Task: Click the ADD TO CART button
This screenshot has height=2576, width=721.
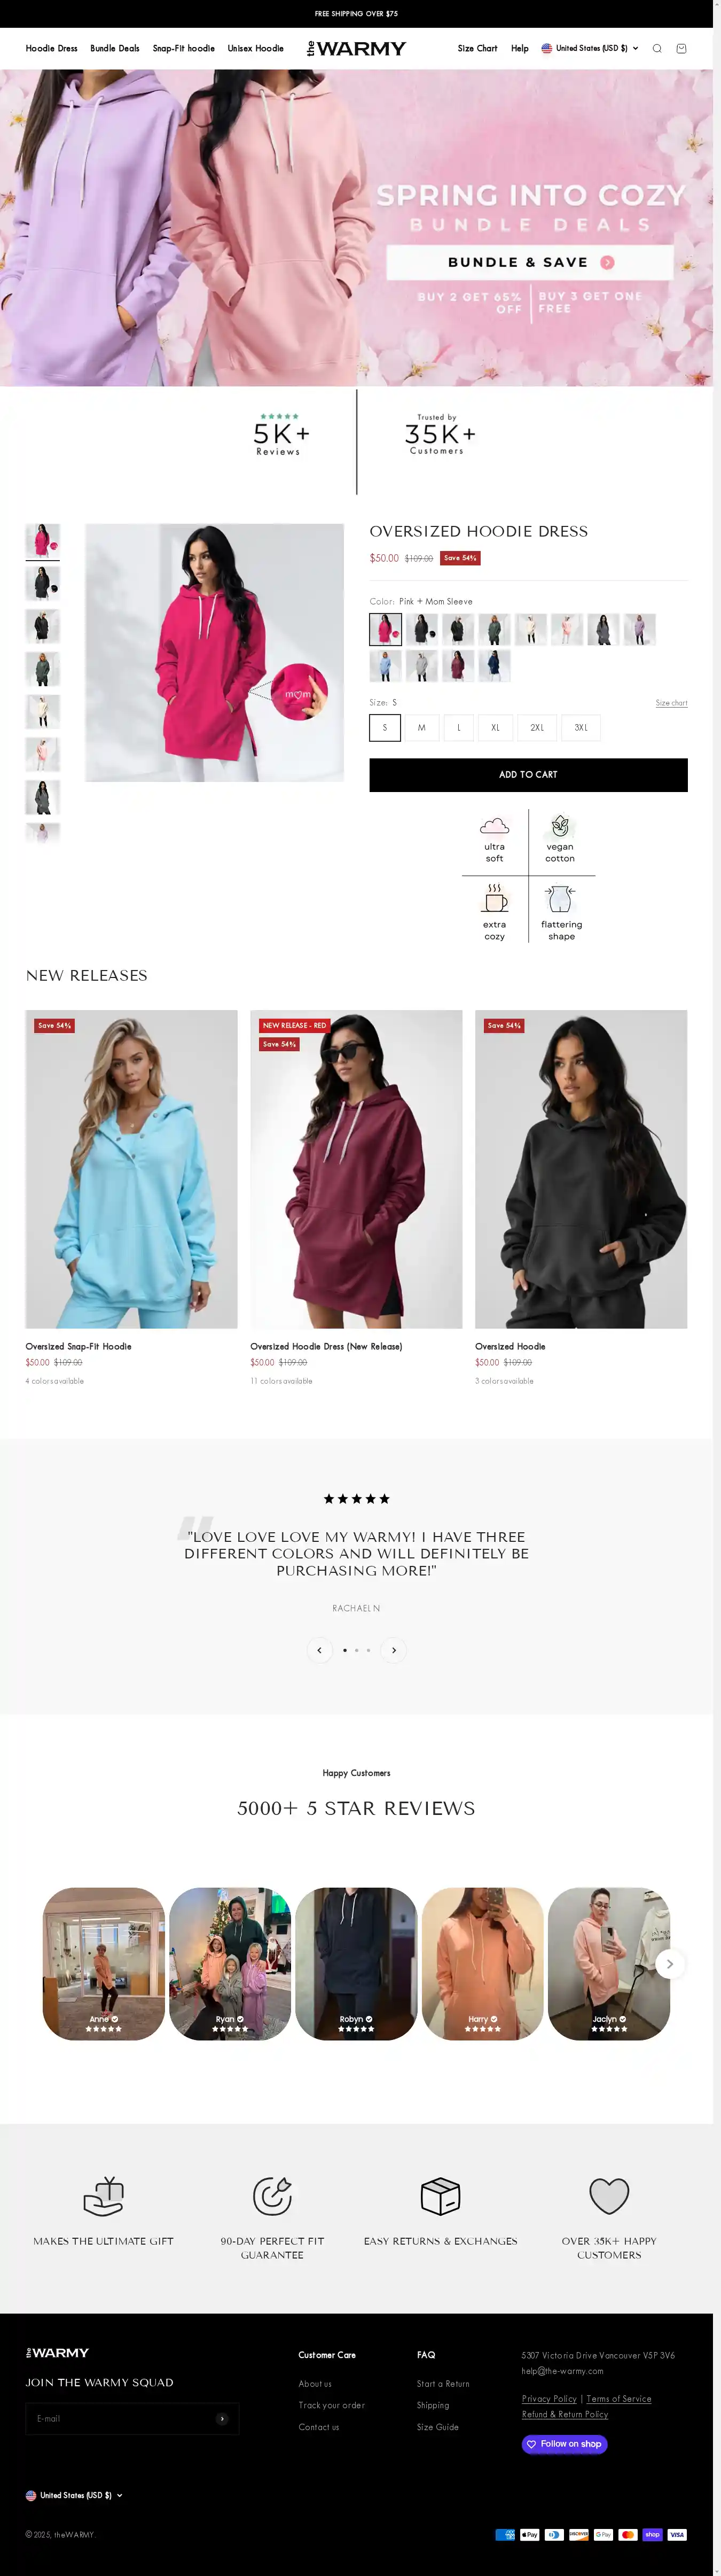Action: tap(528, 775)
